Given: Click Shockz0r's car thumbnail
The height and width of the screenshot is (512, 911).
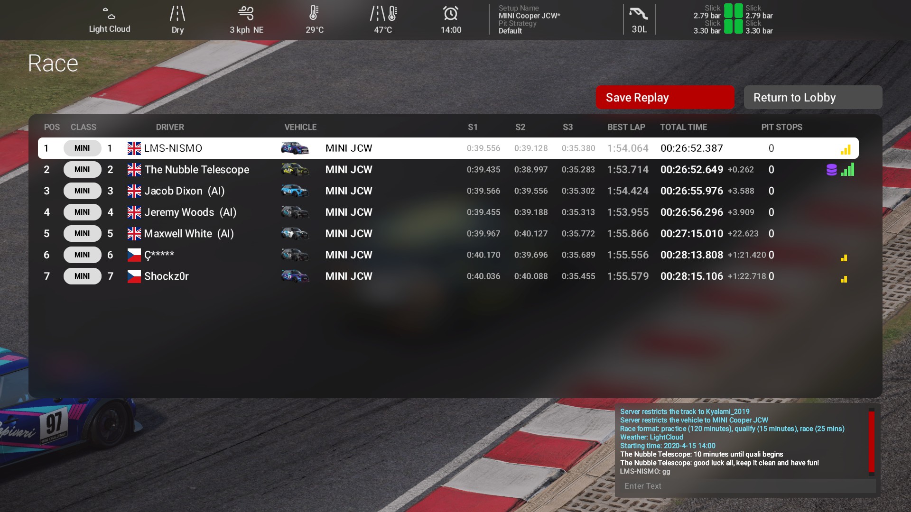Looking at the screenshot, I should (295, 276).
